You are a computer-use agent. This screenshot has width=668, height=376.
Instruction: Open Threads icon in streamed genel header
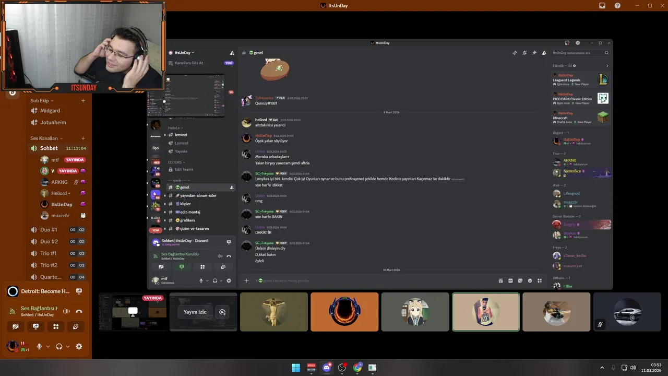pyautogui.click(x=515, y=53)
